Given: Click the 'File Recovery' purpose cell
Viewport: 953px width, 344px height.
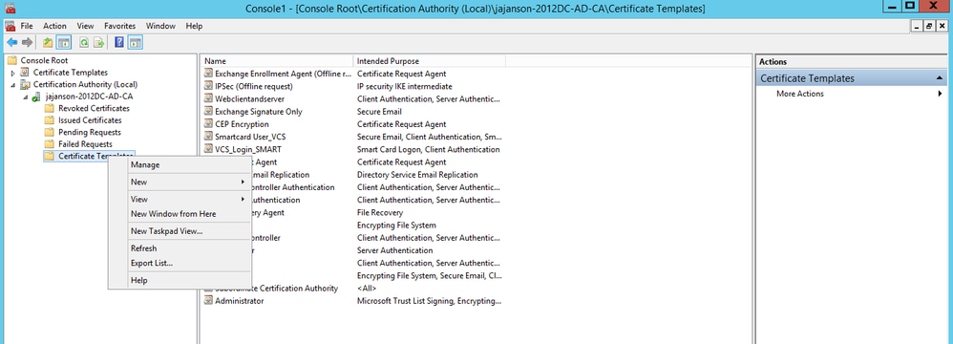Looking at the screenshot, I should pyautogui.click(x=380, y=213).
